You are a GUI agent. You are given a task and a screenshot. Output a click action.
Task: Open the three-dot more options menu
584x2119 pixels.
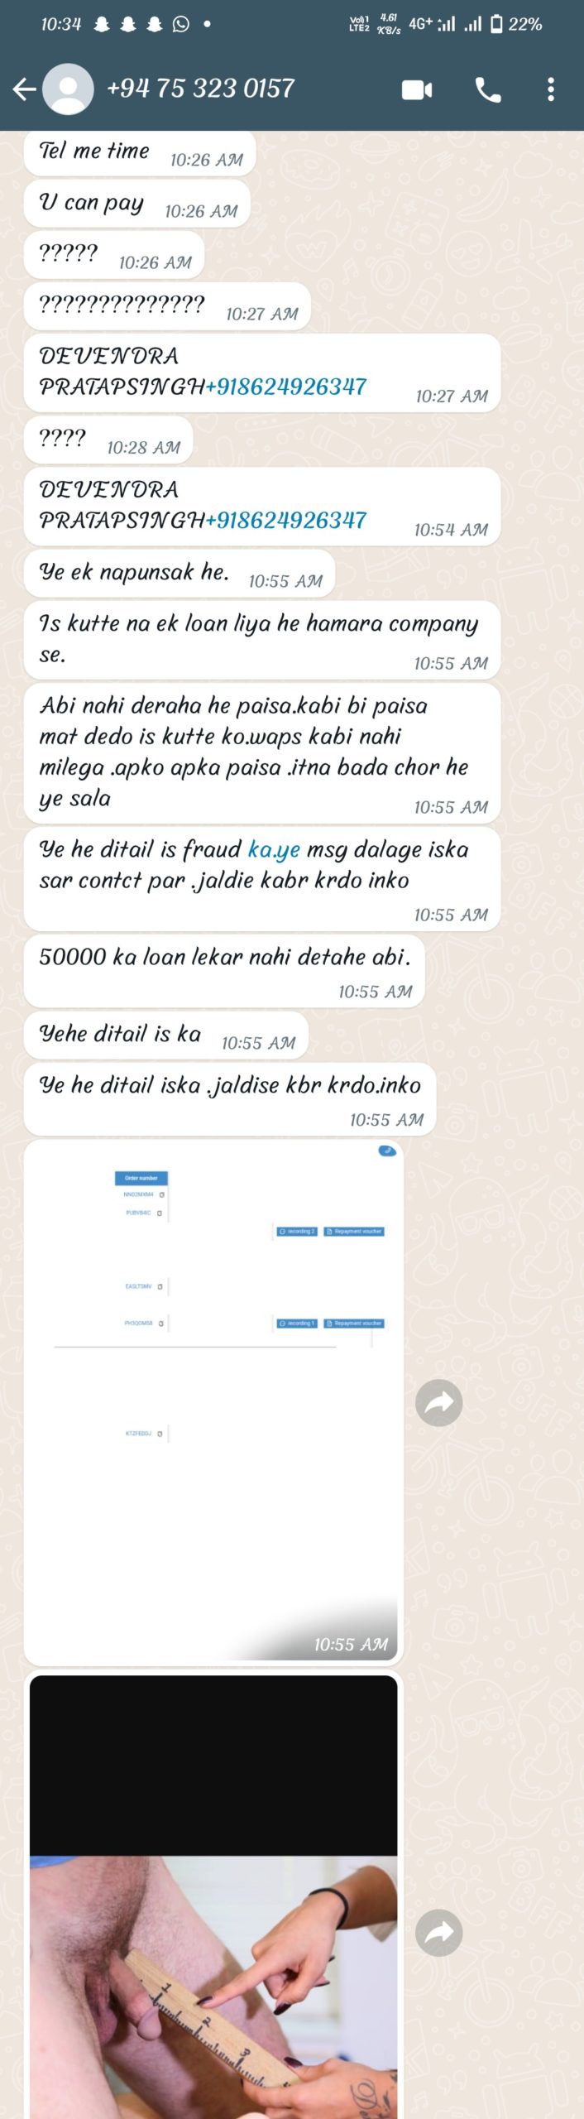(551, 89)
